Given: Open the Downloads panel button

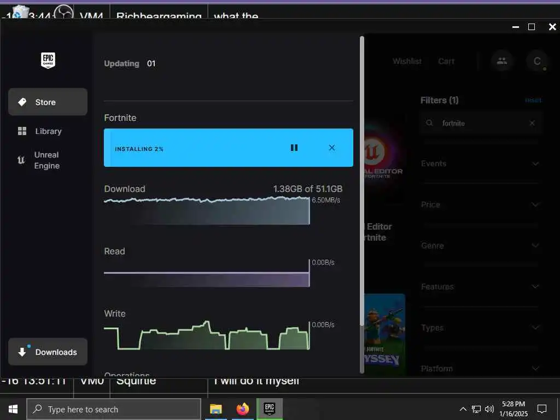Looking at the screenshot, I should tap(48, 352).
